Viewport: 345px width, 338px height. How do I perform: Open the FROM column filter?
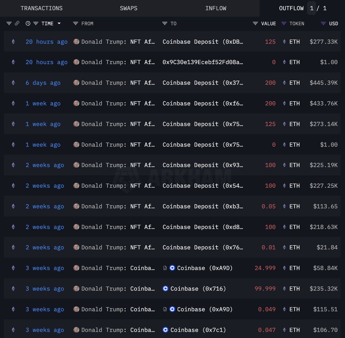[x=76, y=24]
